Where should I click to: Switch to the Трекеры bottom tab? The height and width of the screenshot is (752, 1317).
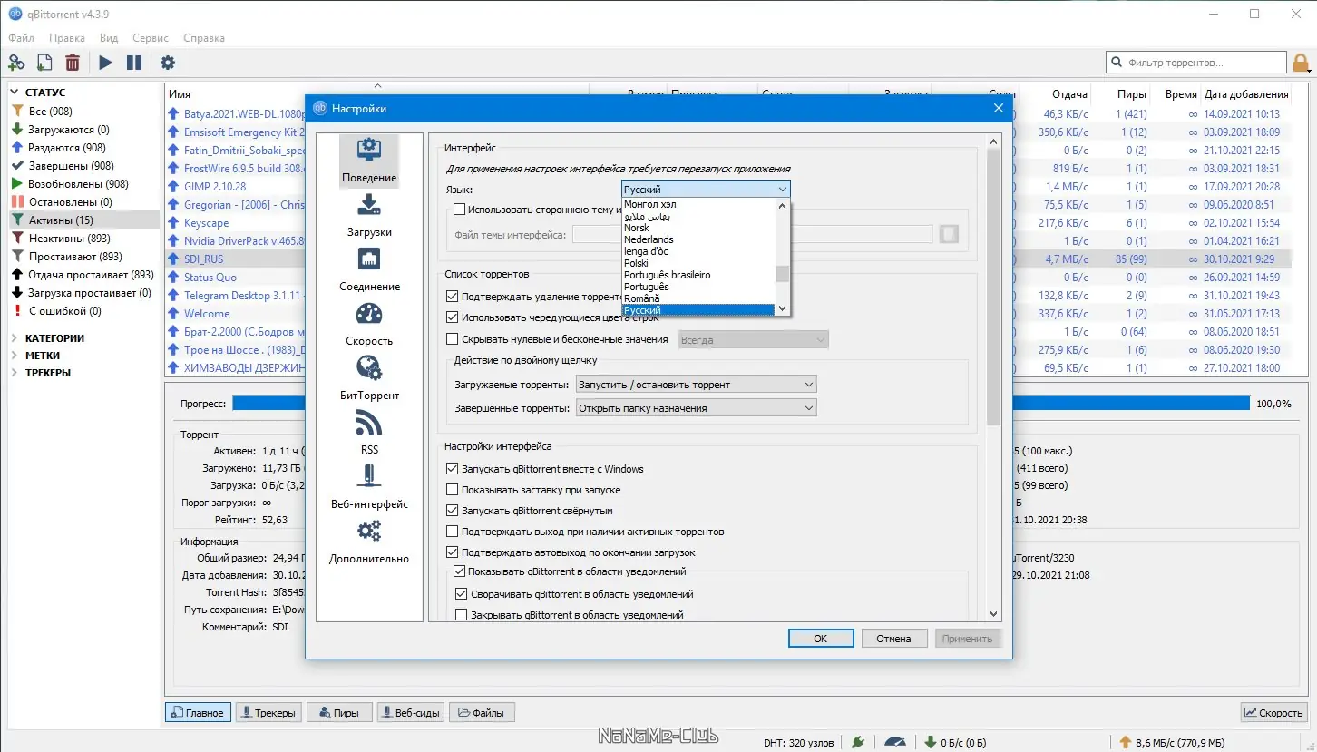pyautogui.click(x=268, y=712)
